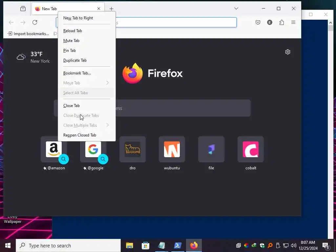
Task: Open the PowerShell taskbar icon
Action: tap(178, 245)
